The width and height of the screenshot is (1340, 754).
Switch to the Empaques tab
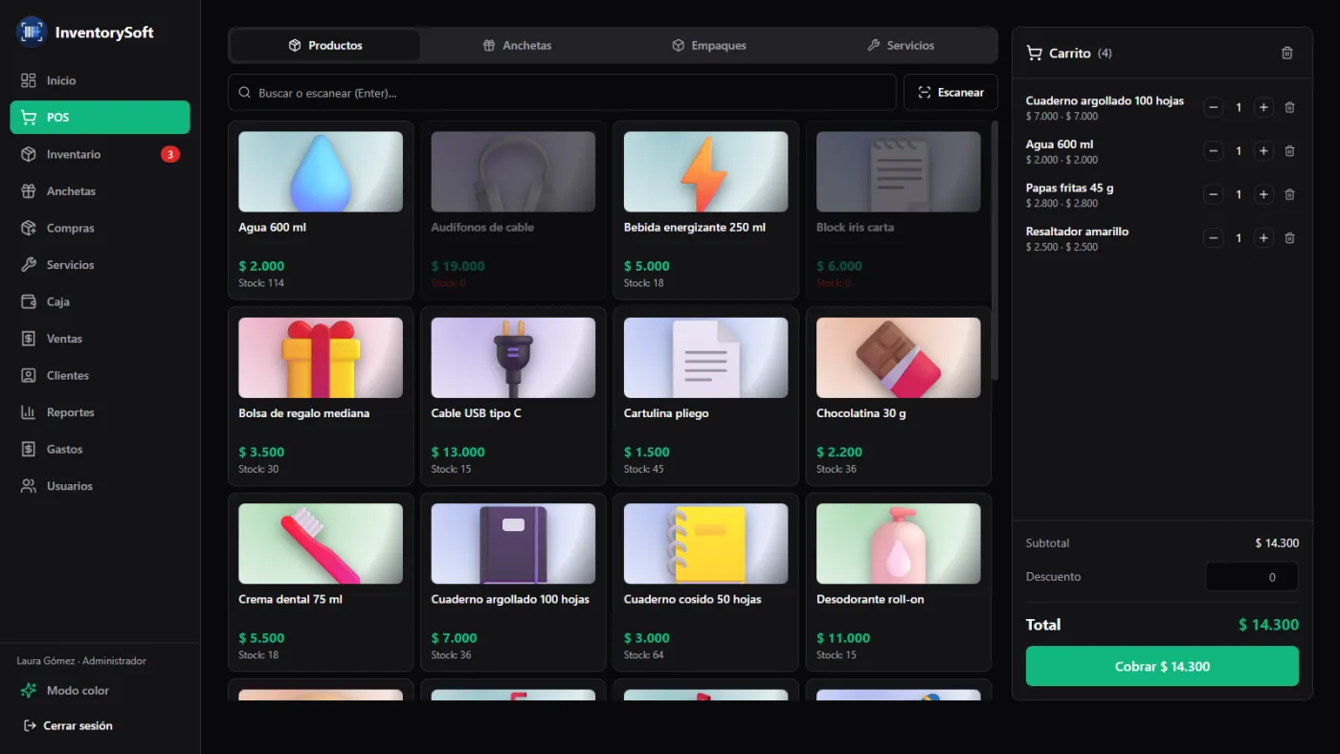click(x=708, y=45)
